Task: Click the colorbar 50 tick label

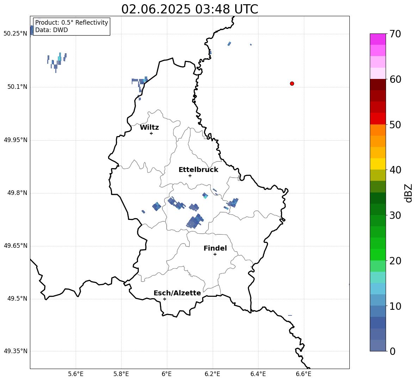Action: point(395,124)
